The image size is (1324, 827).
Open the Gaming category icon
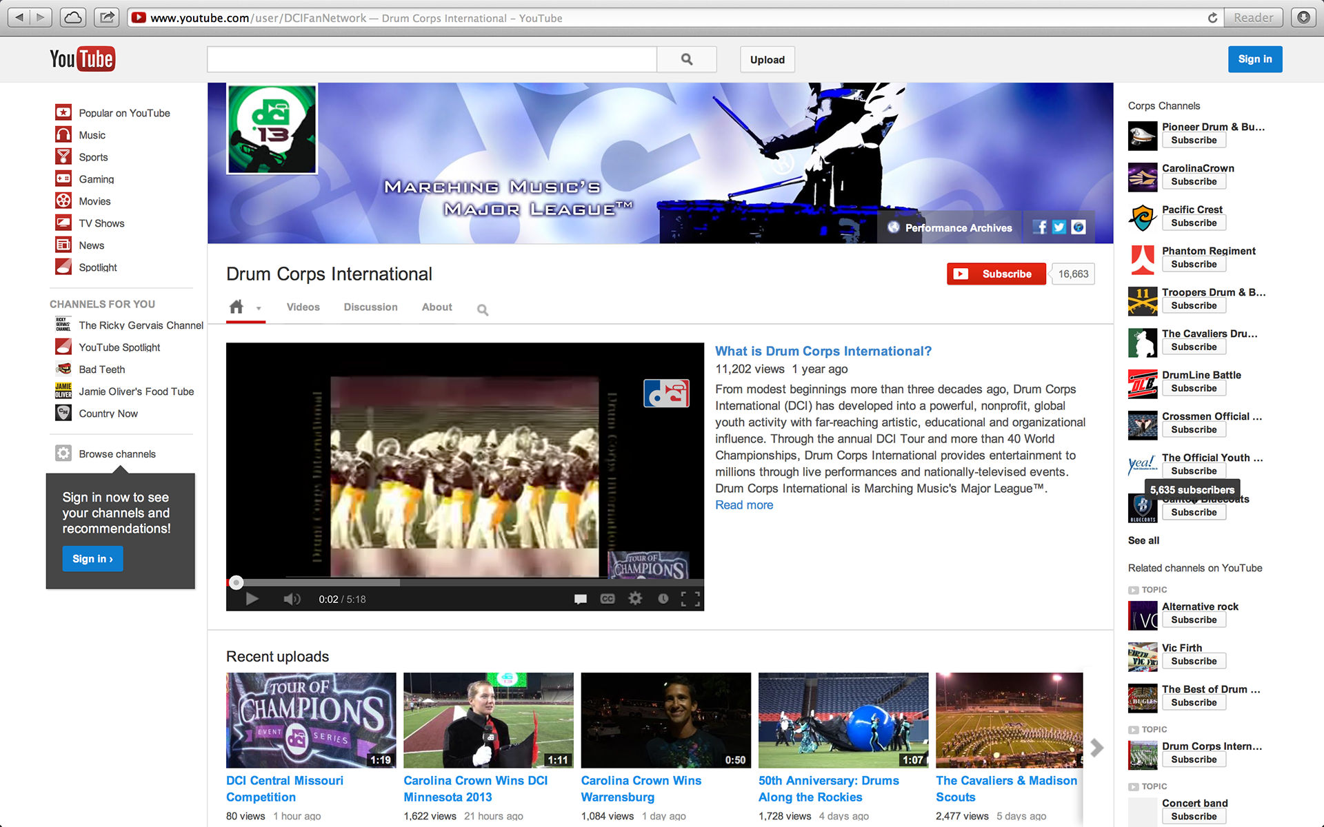63,178
